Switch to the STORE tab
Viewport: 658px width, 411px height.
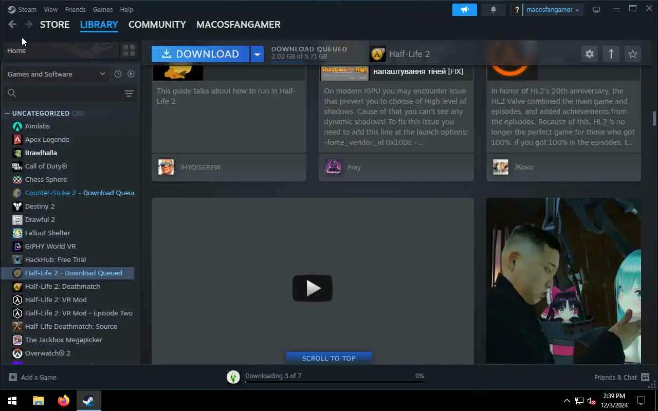coord(55,24)
